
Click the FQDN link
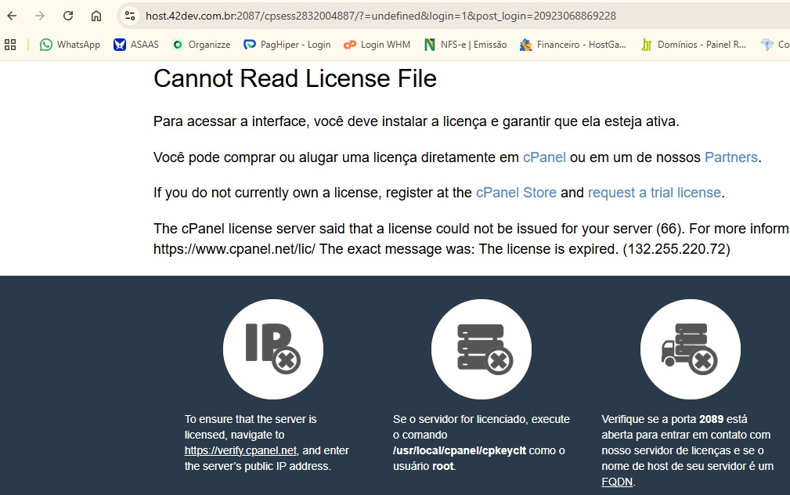[616, 482]
